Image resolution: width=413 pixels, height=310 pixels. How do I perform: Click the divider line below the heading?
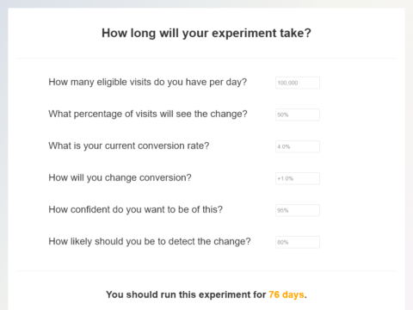[x=206, y=58]
